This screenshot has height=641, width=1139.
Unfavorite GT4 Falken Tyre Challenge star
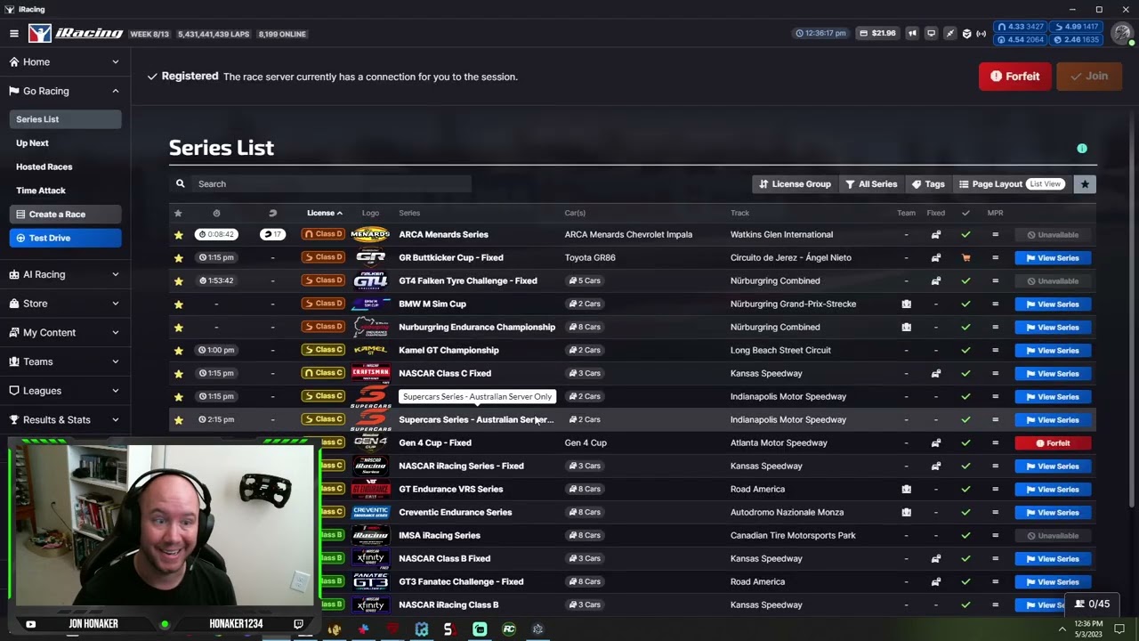178,281
